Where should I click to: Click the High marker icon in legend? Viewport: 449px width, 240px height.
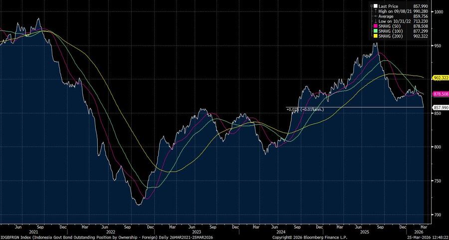click(377, 11)
